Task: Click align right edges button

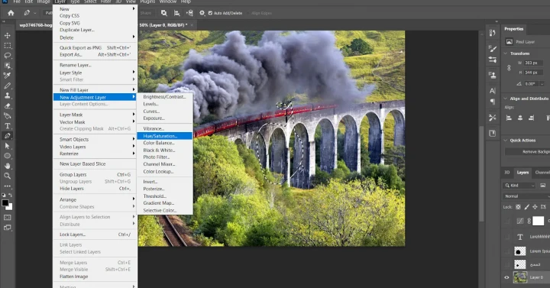Action: click(x=532, y=118)
